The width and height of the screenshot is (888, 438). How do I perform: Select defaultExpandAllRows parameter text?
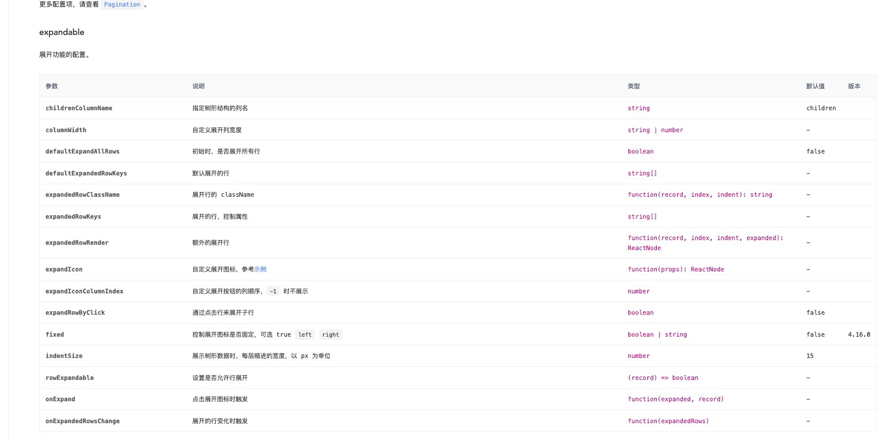coord(82,151)
